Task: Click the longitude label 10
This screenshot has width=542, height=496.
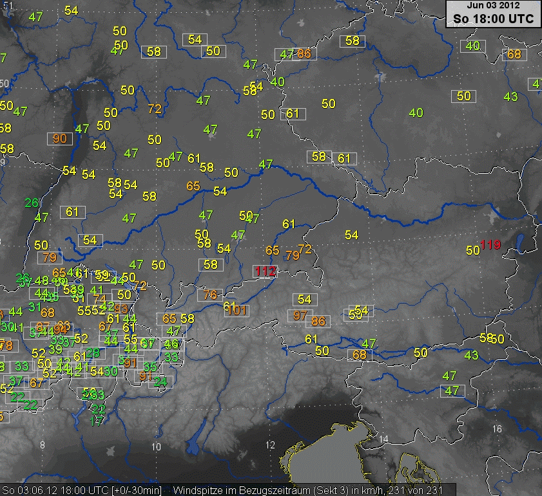Action: point(156,446)
